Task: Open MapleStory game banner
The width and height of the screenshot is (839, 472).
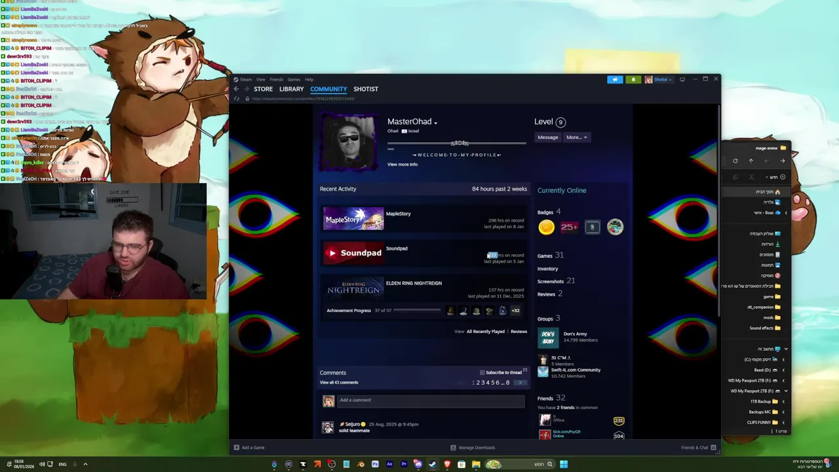Action: [x=353, y=219]
